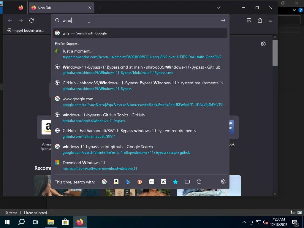The width and height of the screenshot is (304, 228).
Task: Search history with clock icon
Action: pyautogui.click(x=199, y=182)
